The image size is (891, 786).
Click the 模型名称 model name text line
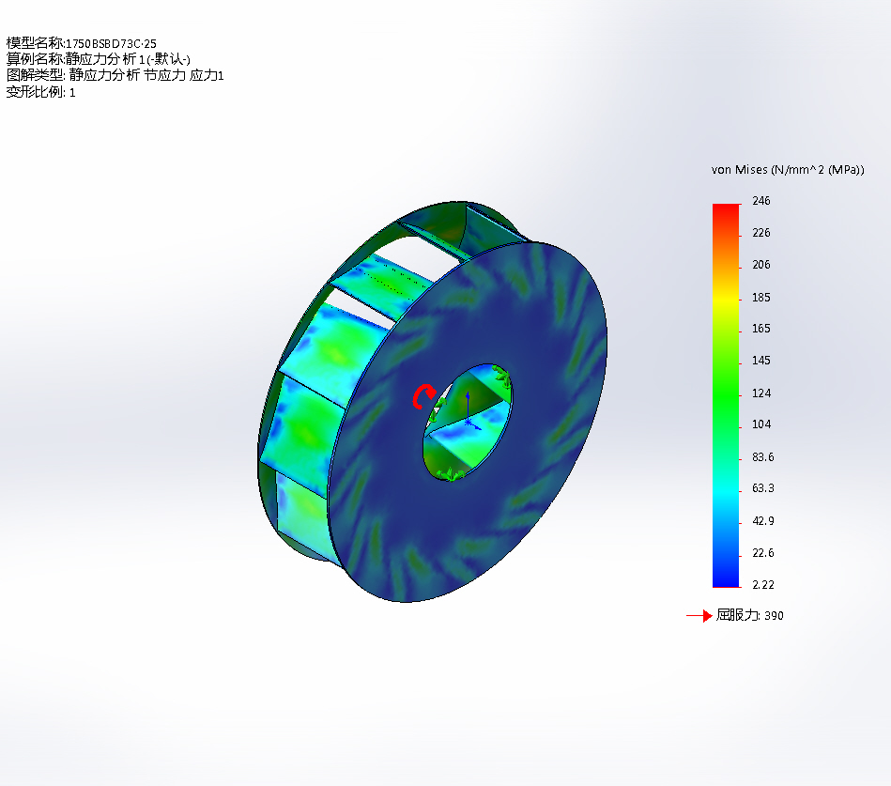tap(82, 43)
